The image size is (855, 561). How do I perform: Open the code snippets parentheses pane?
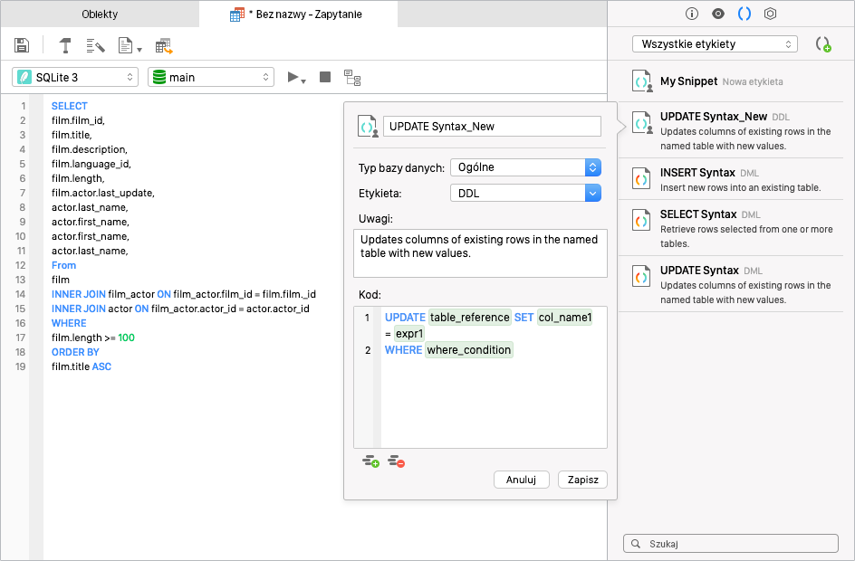click(745, 14)
